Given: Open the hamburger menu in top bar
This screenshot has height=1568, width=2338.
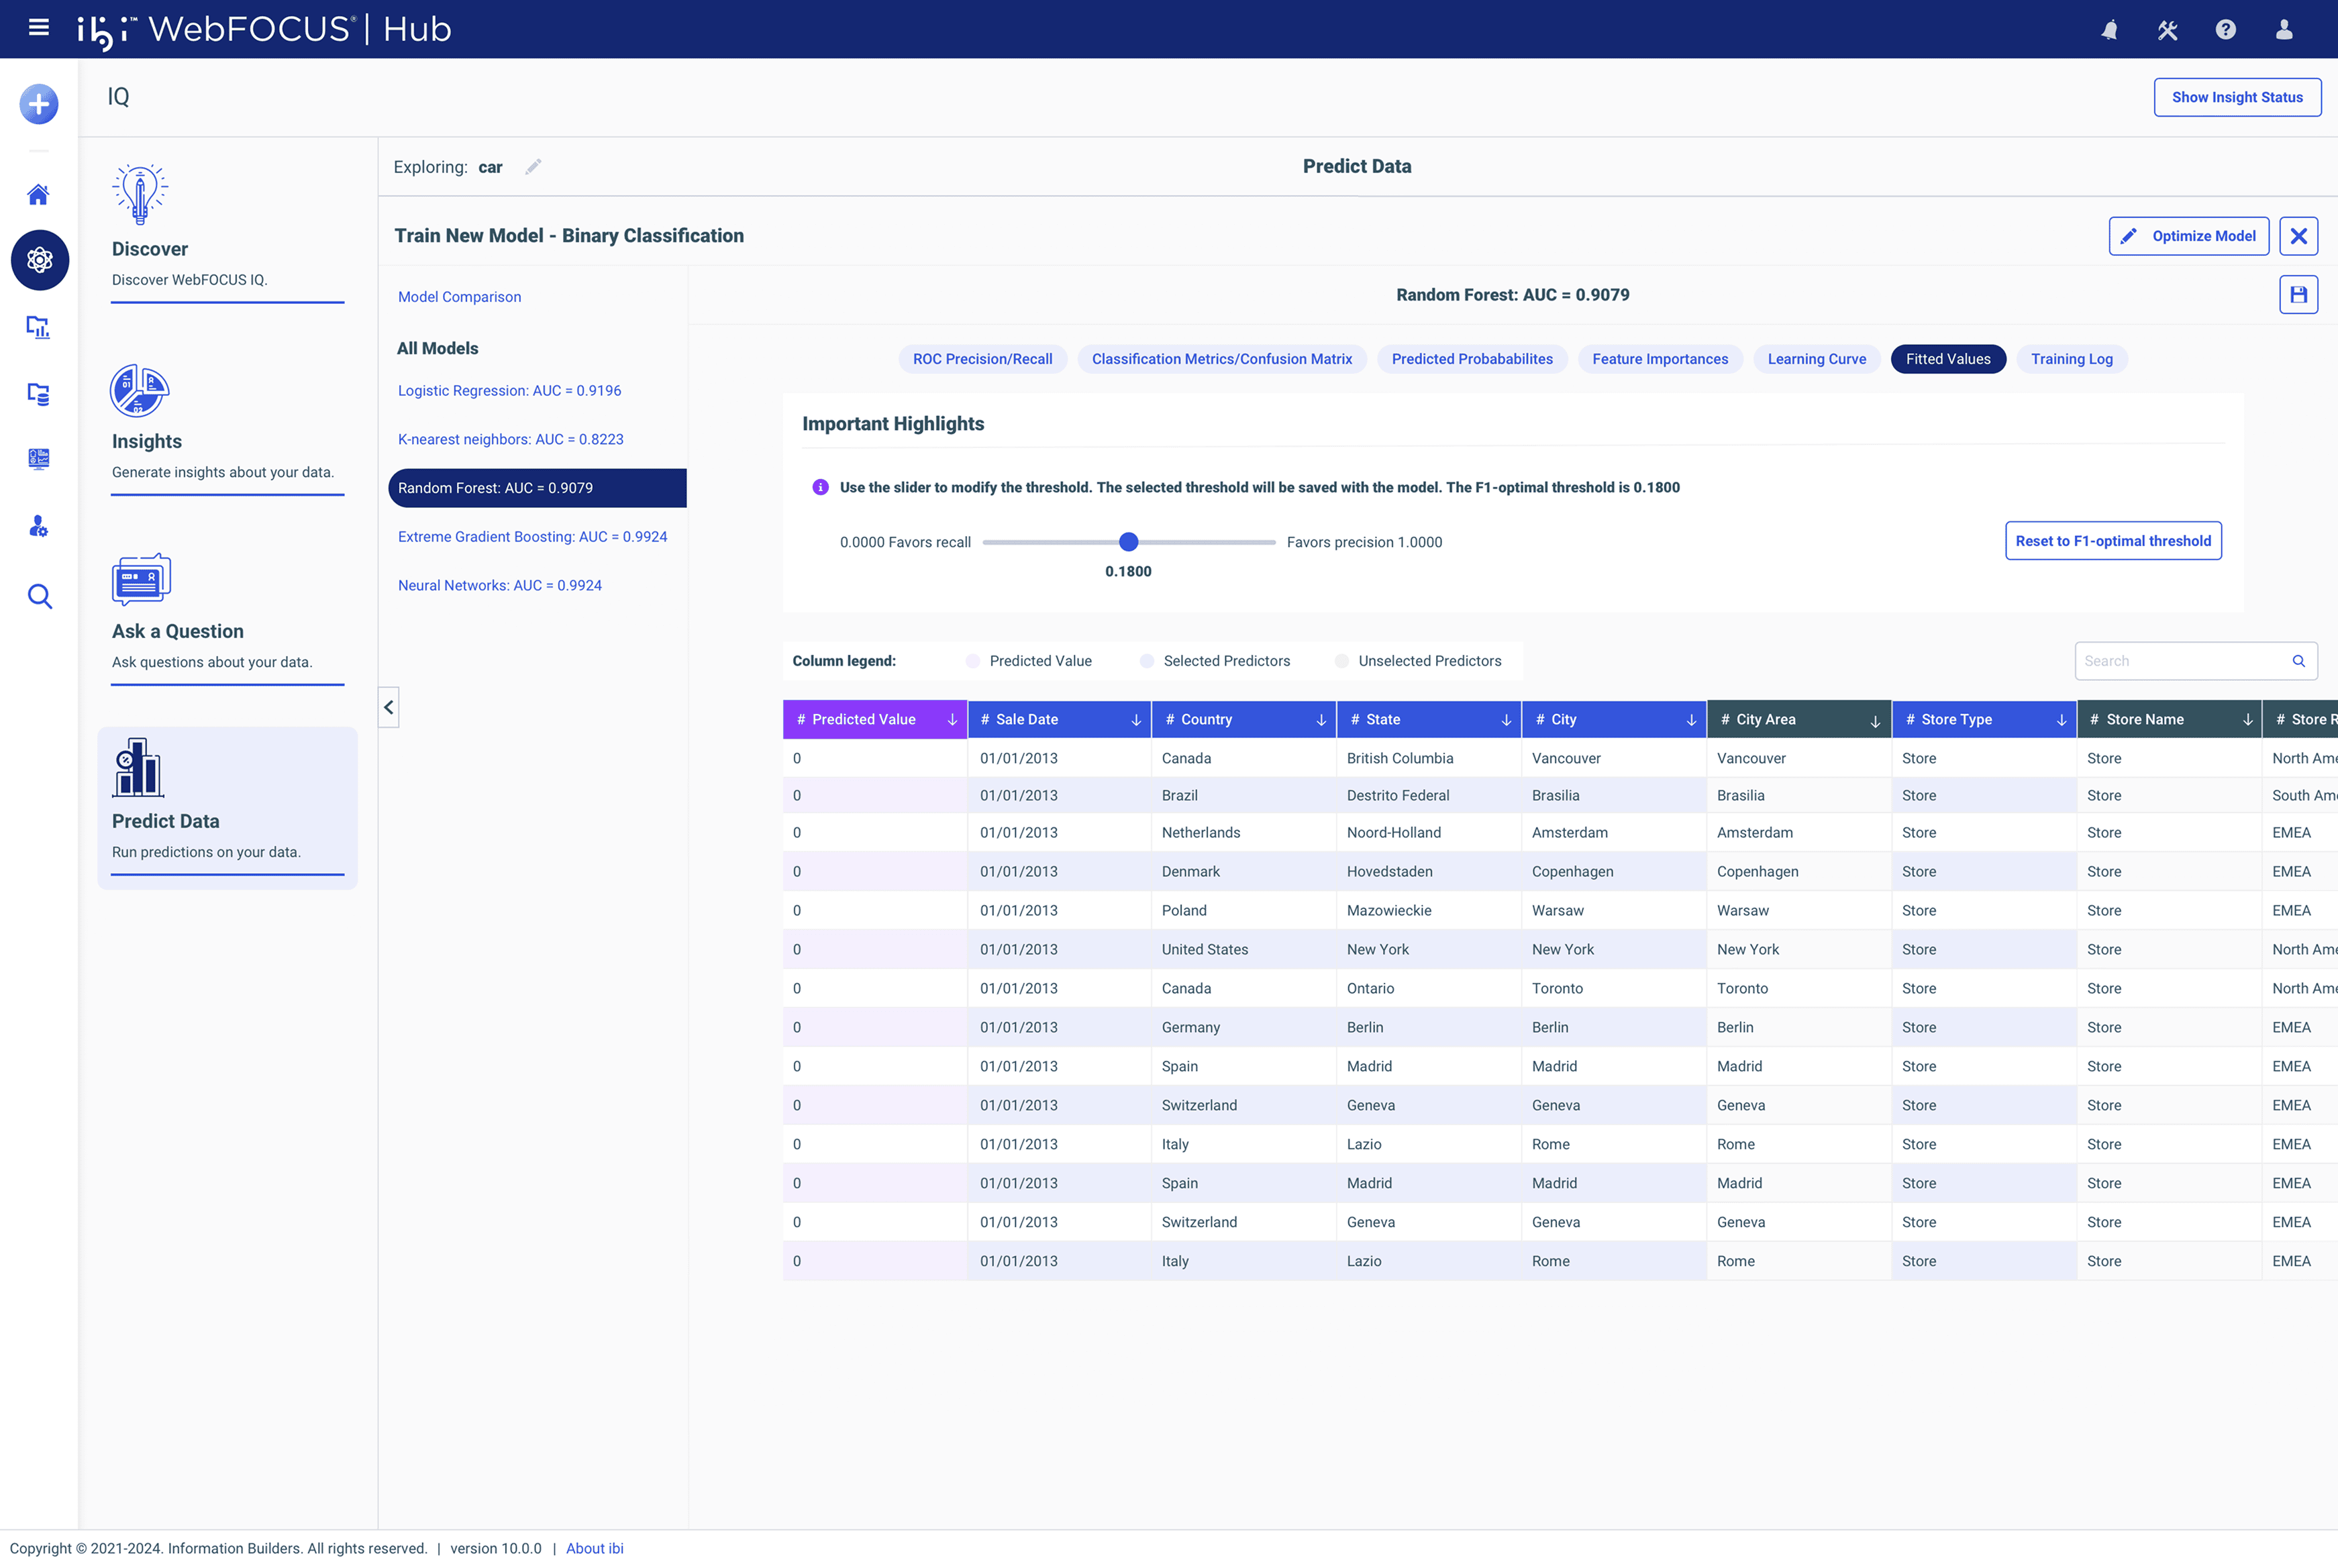Looking at the screenshot, I should (x=39, y=28).
